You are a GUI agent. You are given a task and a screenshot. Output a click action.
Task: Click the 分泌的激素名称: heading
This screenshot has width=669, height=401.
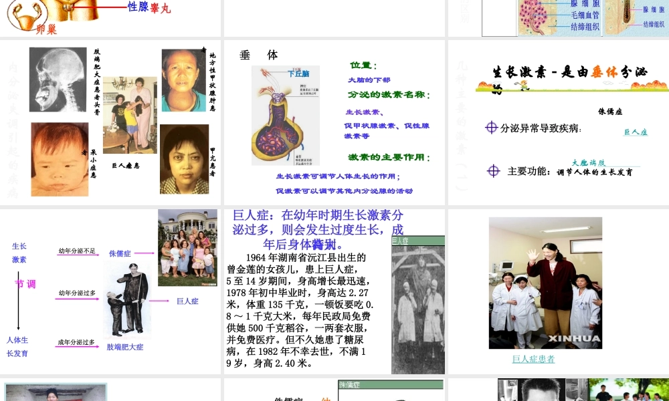389,95
